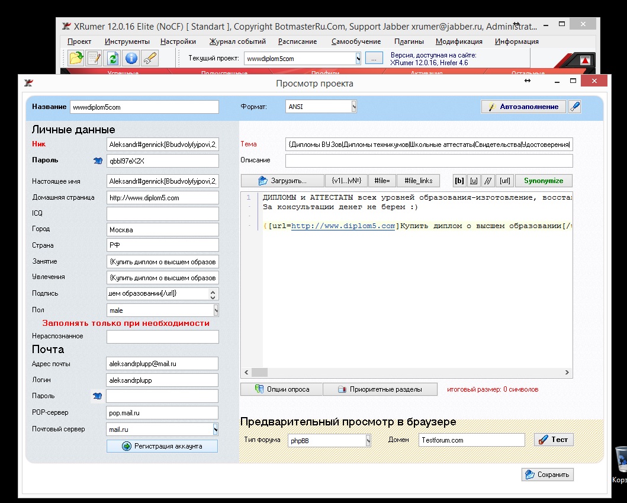This screenshot has height=503, width=627.
Task: Insert [url] tag button
Action: [504, 181]
